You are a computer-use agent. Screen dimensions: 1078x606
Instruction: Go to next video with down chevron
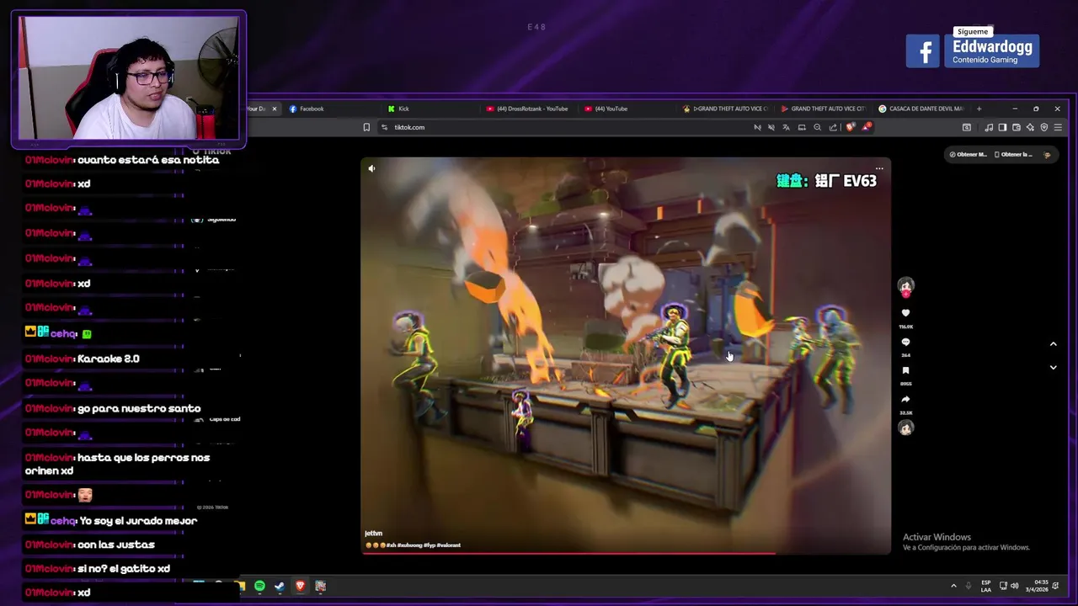point(1053,367)
